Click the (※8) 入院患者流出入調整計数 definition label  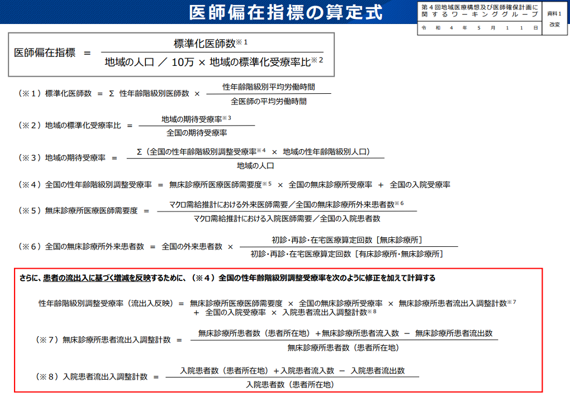(x=91, y=377)
